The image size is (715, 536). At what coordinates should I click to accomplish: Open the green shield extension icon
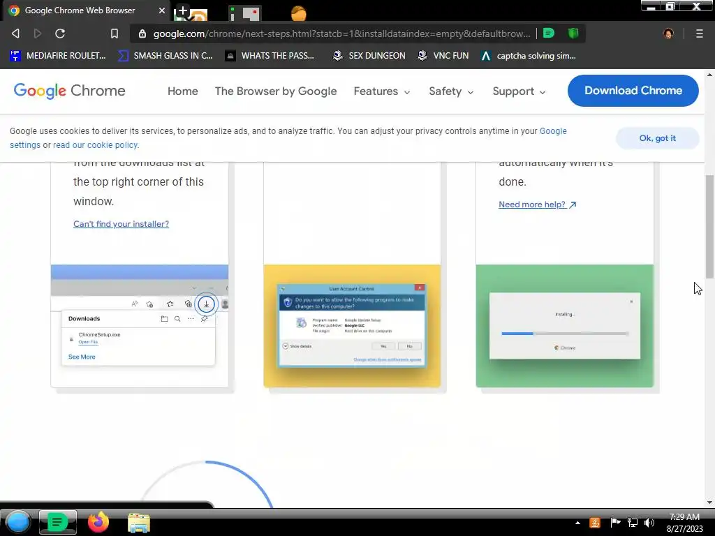pos(573,33)
